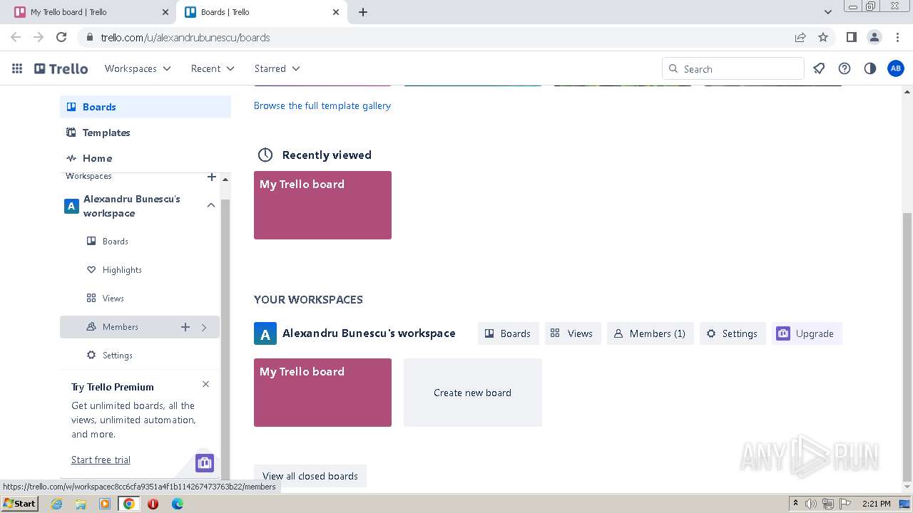Click the workspace A avatar beside workspace name
This screenshot has width=913, height=513.
(x=265, y=333)
